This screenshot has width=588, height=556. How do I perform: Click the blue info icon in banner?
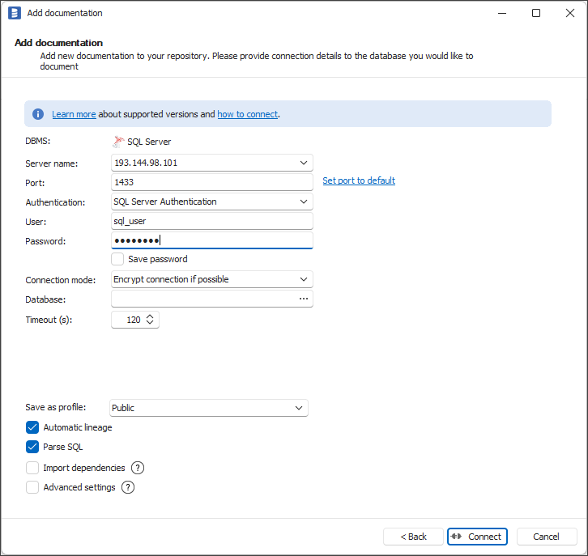click(x=38, y=114)
